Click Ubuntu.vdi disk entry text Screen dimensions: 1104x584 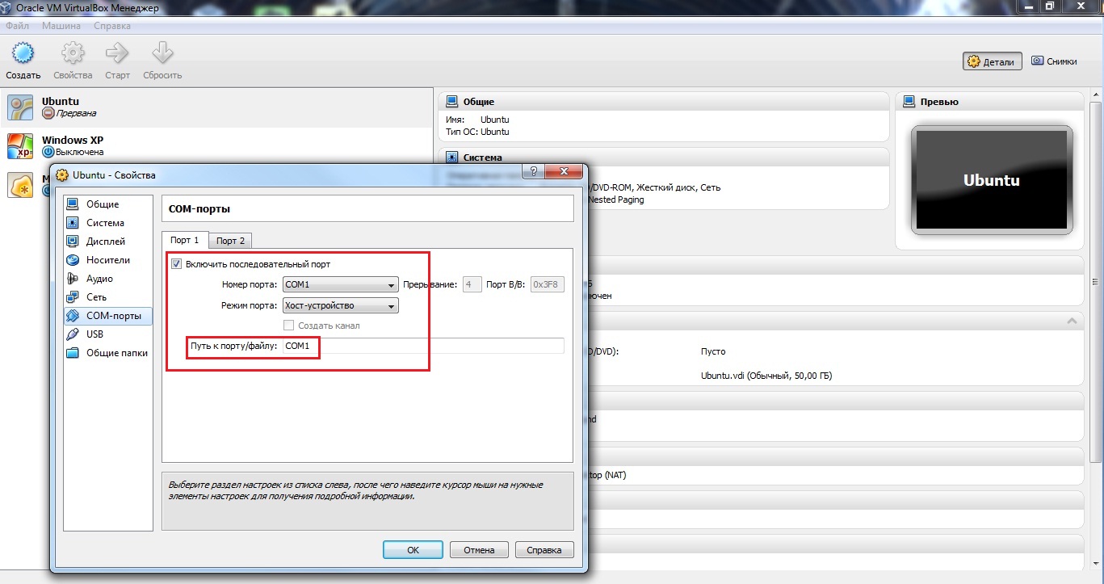(x=766, y=376)
